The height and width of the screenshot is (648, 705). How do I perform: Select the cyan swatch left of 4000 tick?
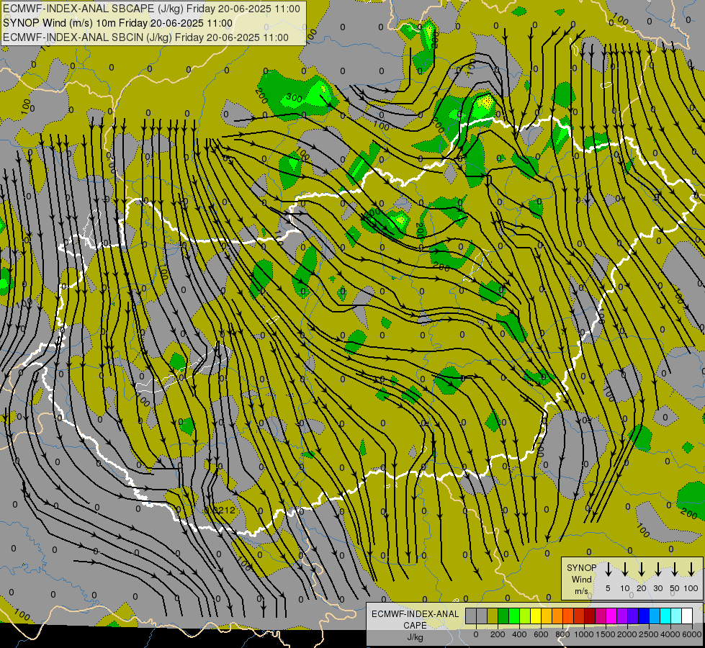[x=665, y=616]
